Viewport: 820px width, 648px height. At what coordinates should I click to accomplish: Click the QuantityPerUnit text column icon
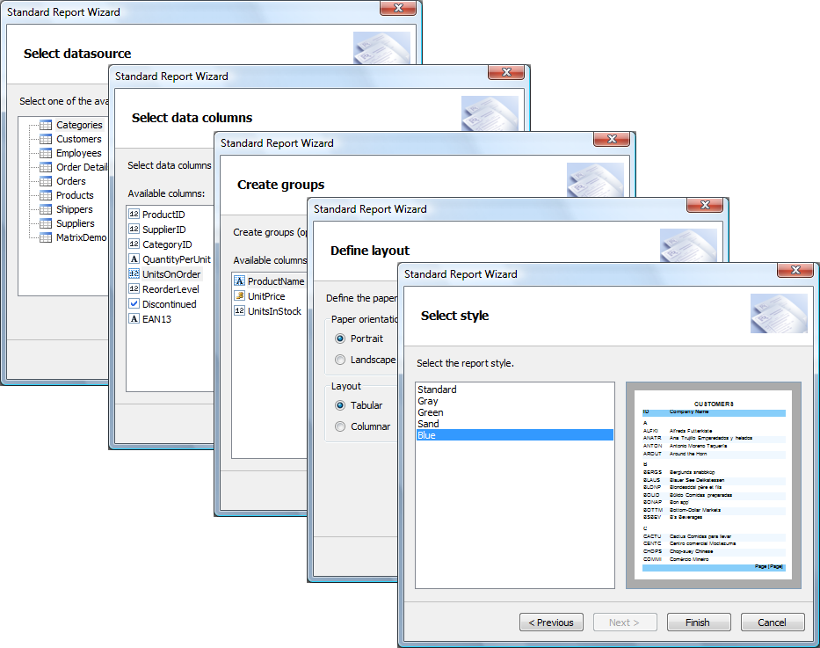coord(134,259)
